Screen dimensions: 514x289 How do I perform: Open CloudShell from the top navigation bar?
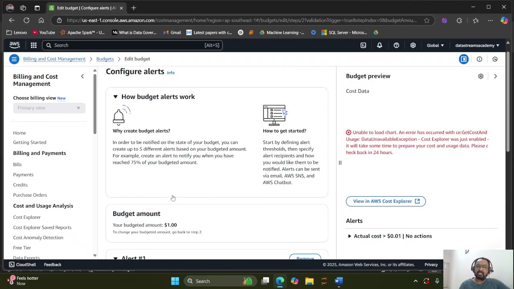(363, 45)
